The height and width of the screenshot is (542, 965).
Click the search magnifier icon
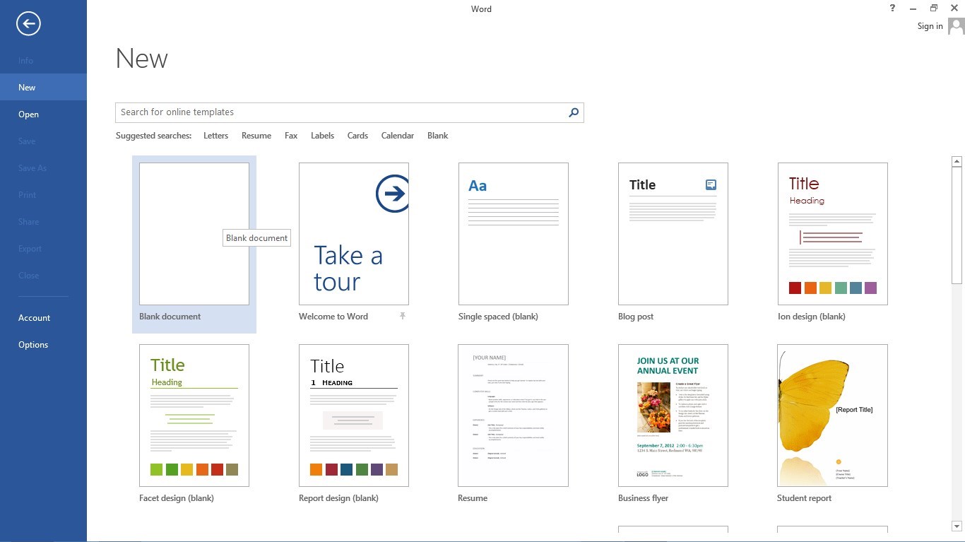point(574,112)
